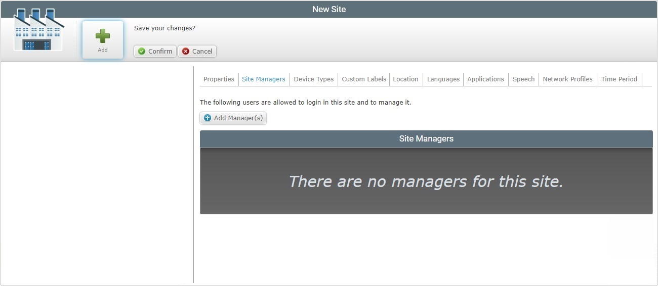The height and width of the screenshot is (286, 658).
Task: Open the Custom Labels tab
Action: 364,79
